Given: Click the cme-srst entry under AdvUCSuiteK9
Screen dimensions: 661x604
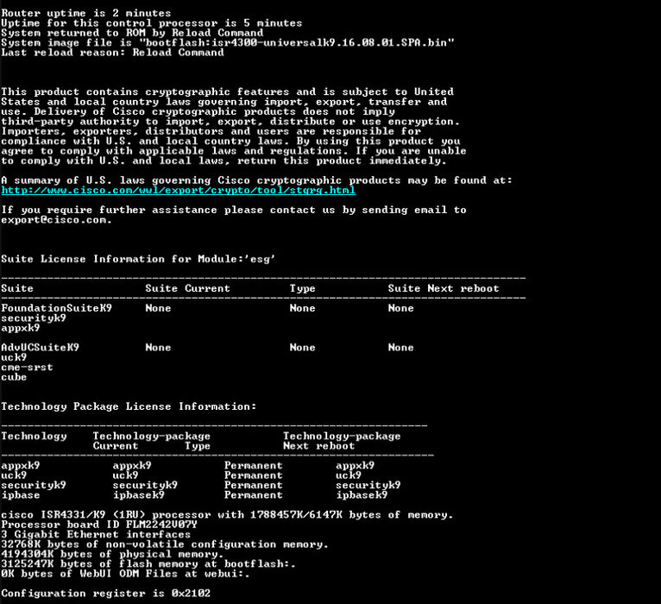Looking at the screenshot, I should (27, 367).
